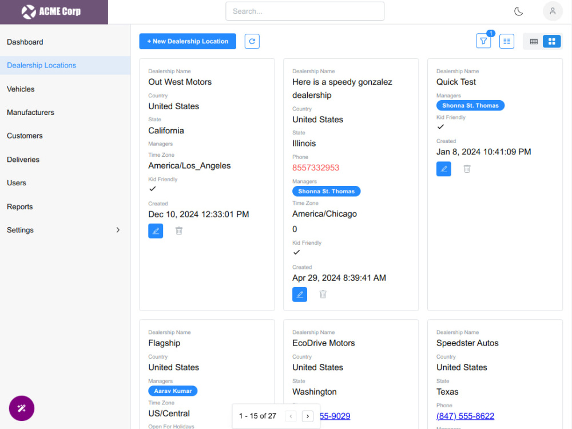
Task: Switch to table view
Action: click(x=534, y=41)
